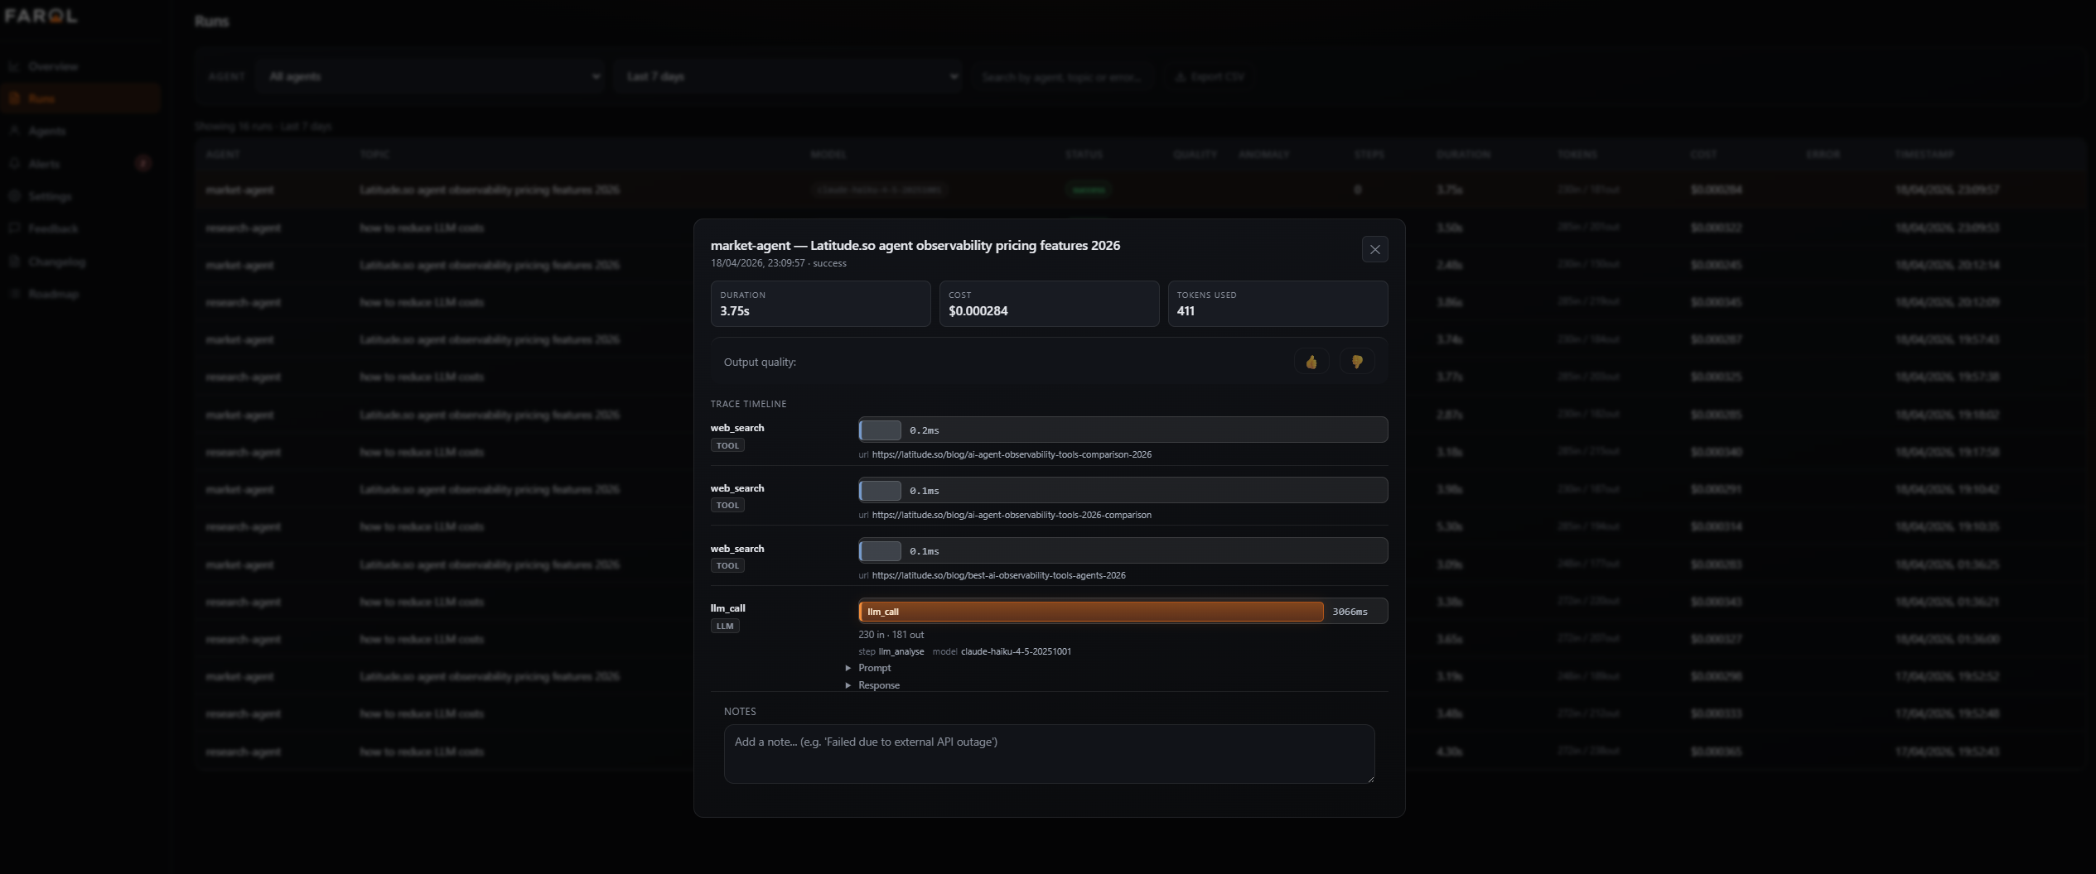2096x874 pixels.
Task: Select the Tokens Used 411 card
Action: point(1277,304)
